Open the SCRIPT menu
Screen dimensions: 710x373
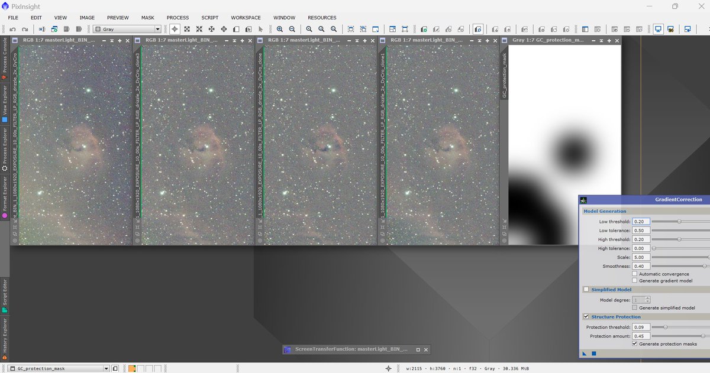tap(209, 18)
